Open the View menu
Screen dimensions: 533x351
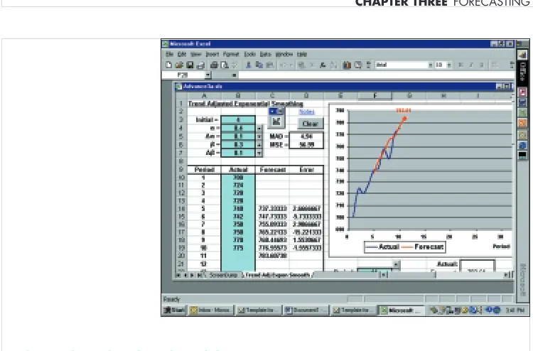coord(195,54)
